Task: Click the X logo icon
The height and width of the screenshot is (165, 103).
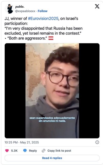Action: [x=97, y=6]
